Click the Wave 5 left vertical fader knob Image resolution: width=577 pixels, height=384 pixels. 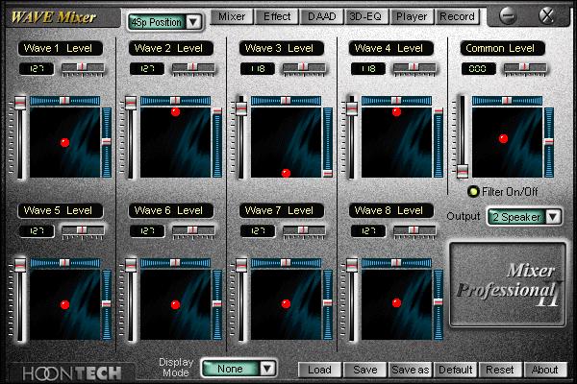coord(20,265)
